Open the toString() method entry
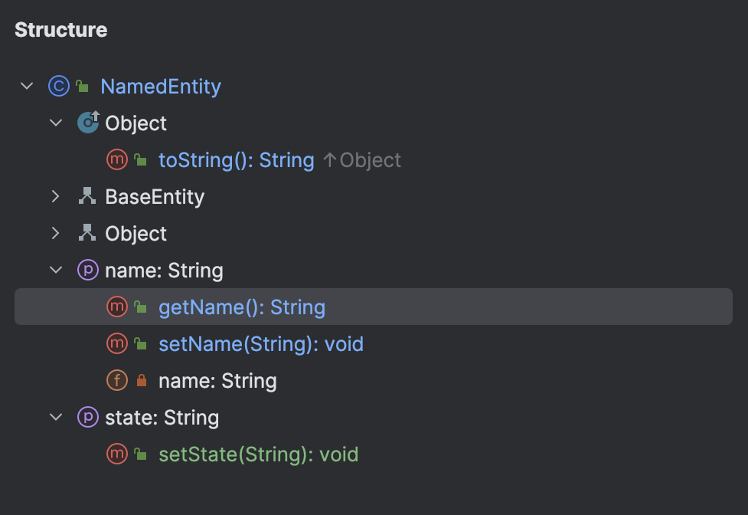 [236, 159]
